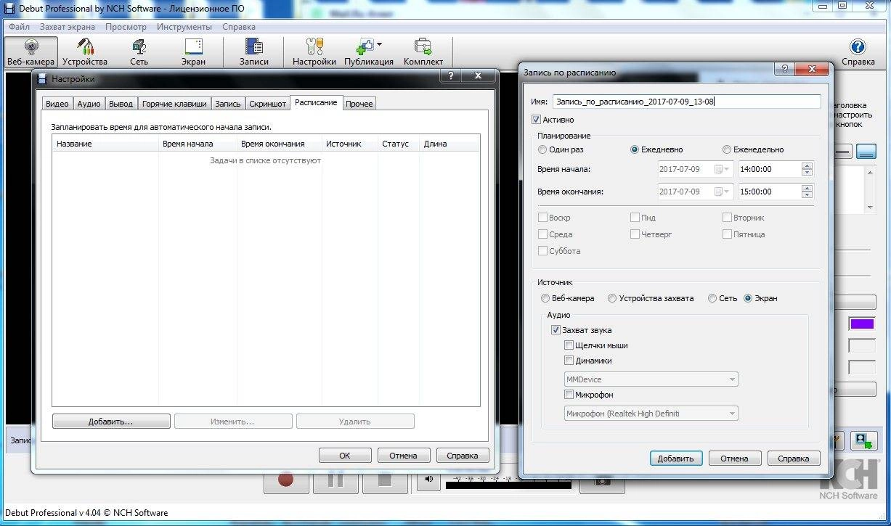Click Отмена in Настройки dialog
891x526 pixels.
click(403, 456)
